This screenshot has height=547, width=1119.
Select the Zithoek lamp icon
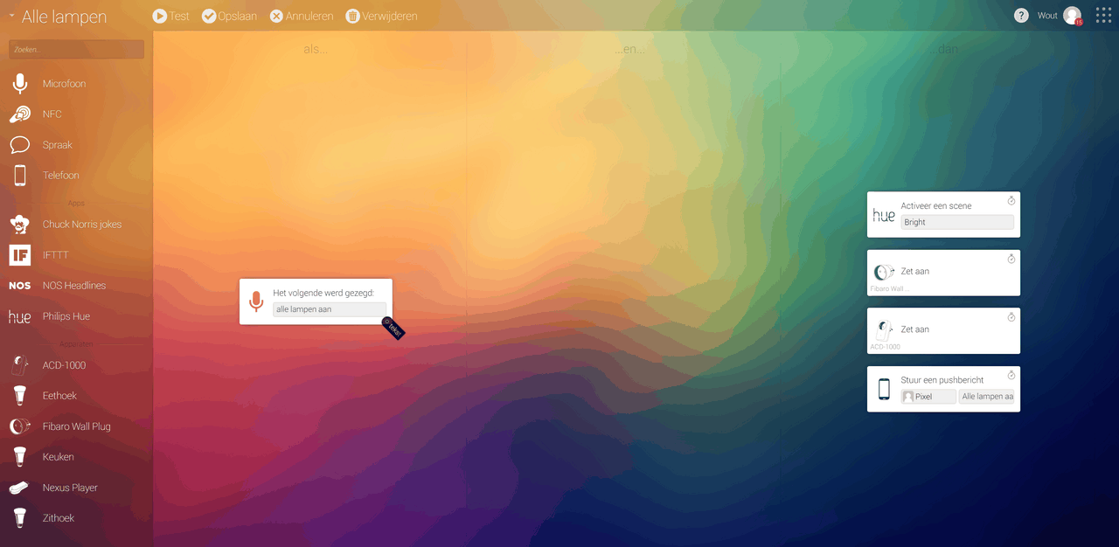20,518
